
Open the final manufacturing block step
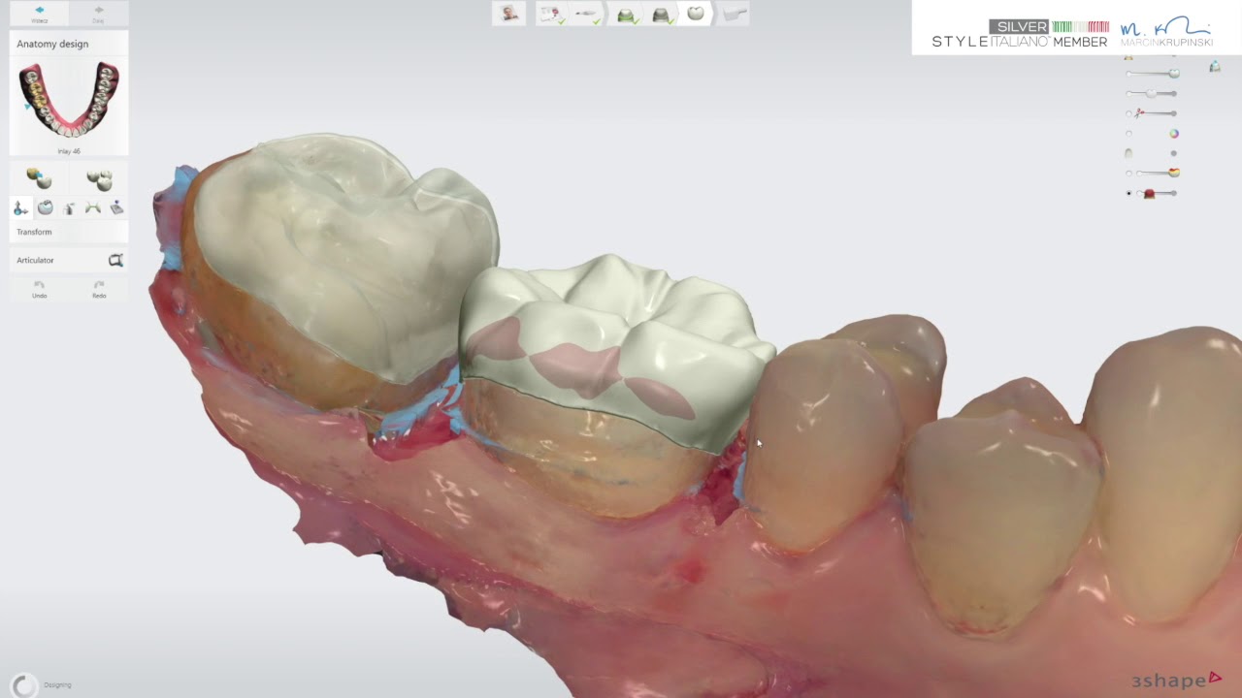click(735, 14)
